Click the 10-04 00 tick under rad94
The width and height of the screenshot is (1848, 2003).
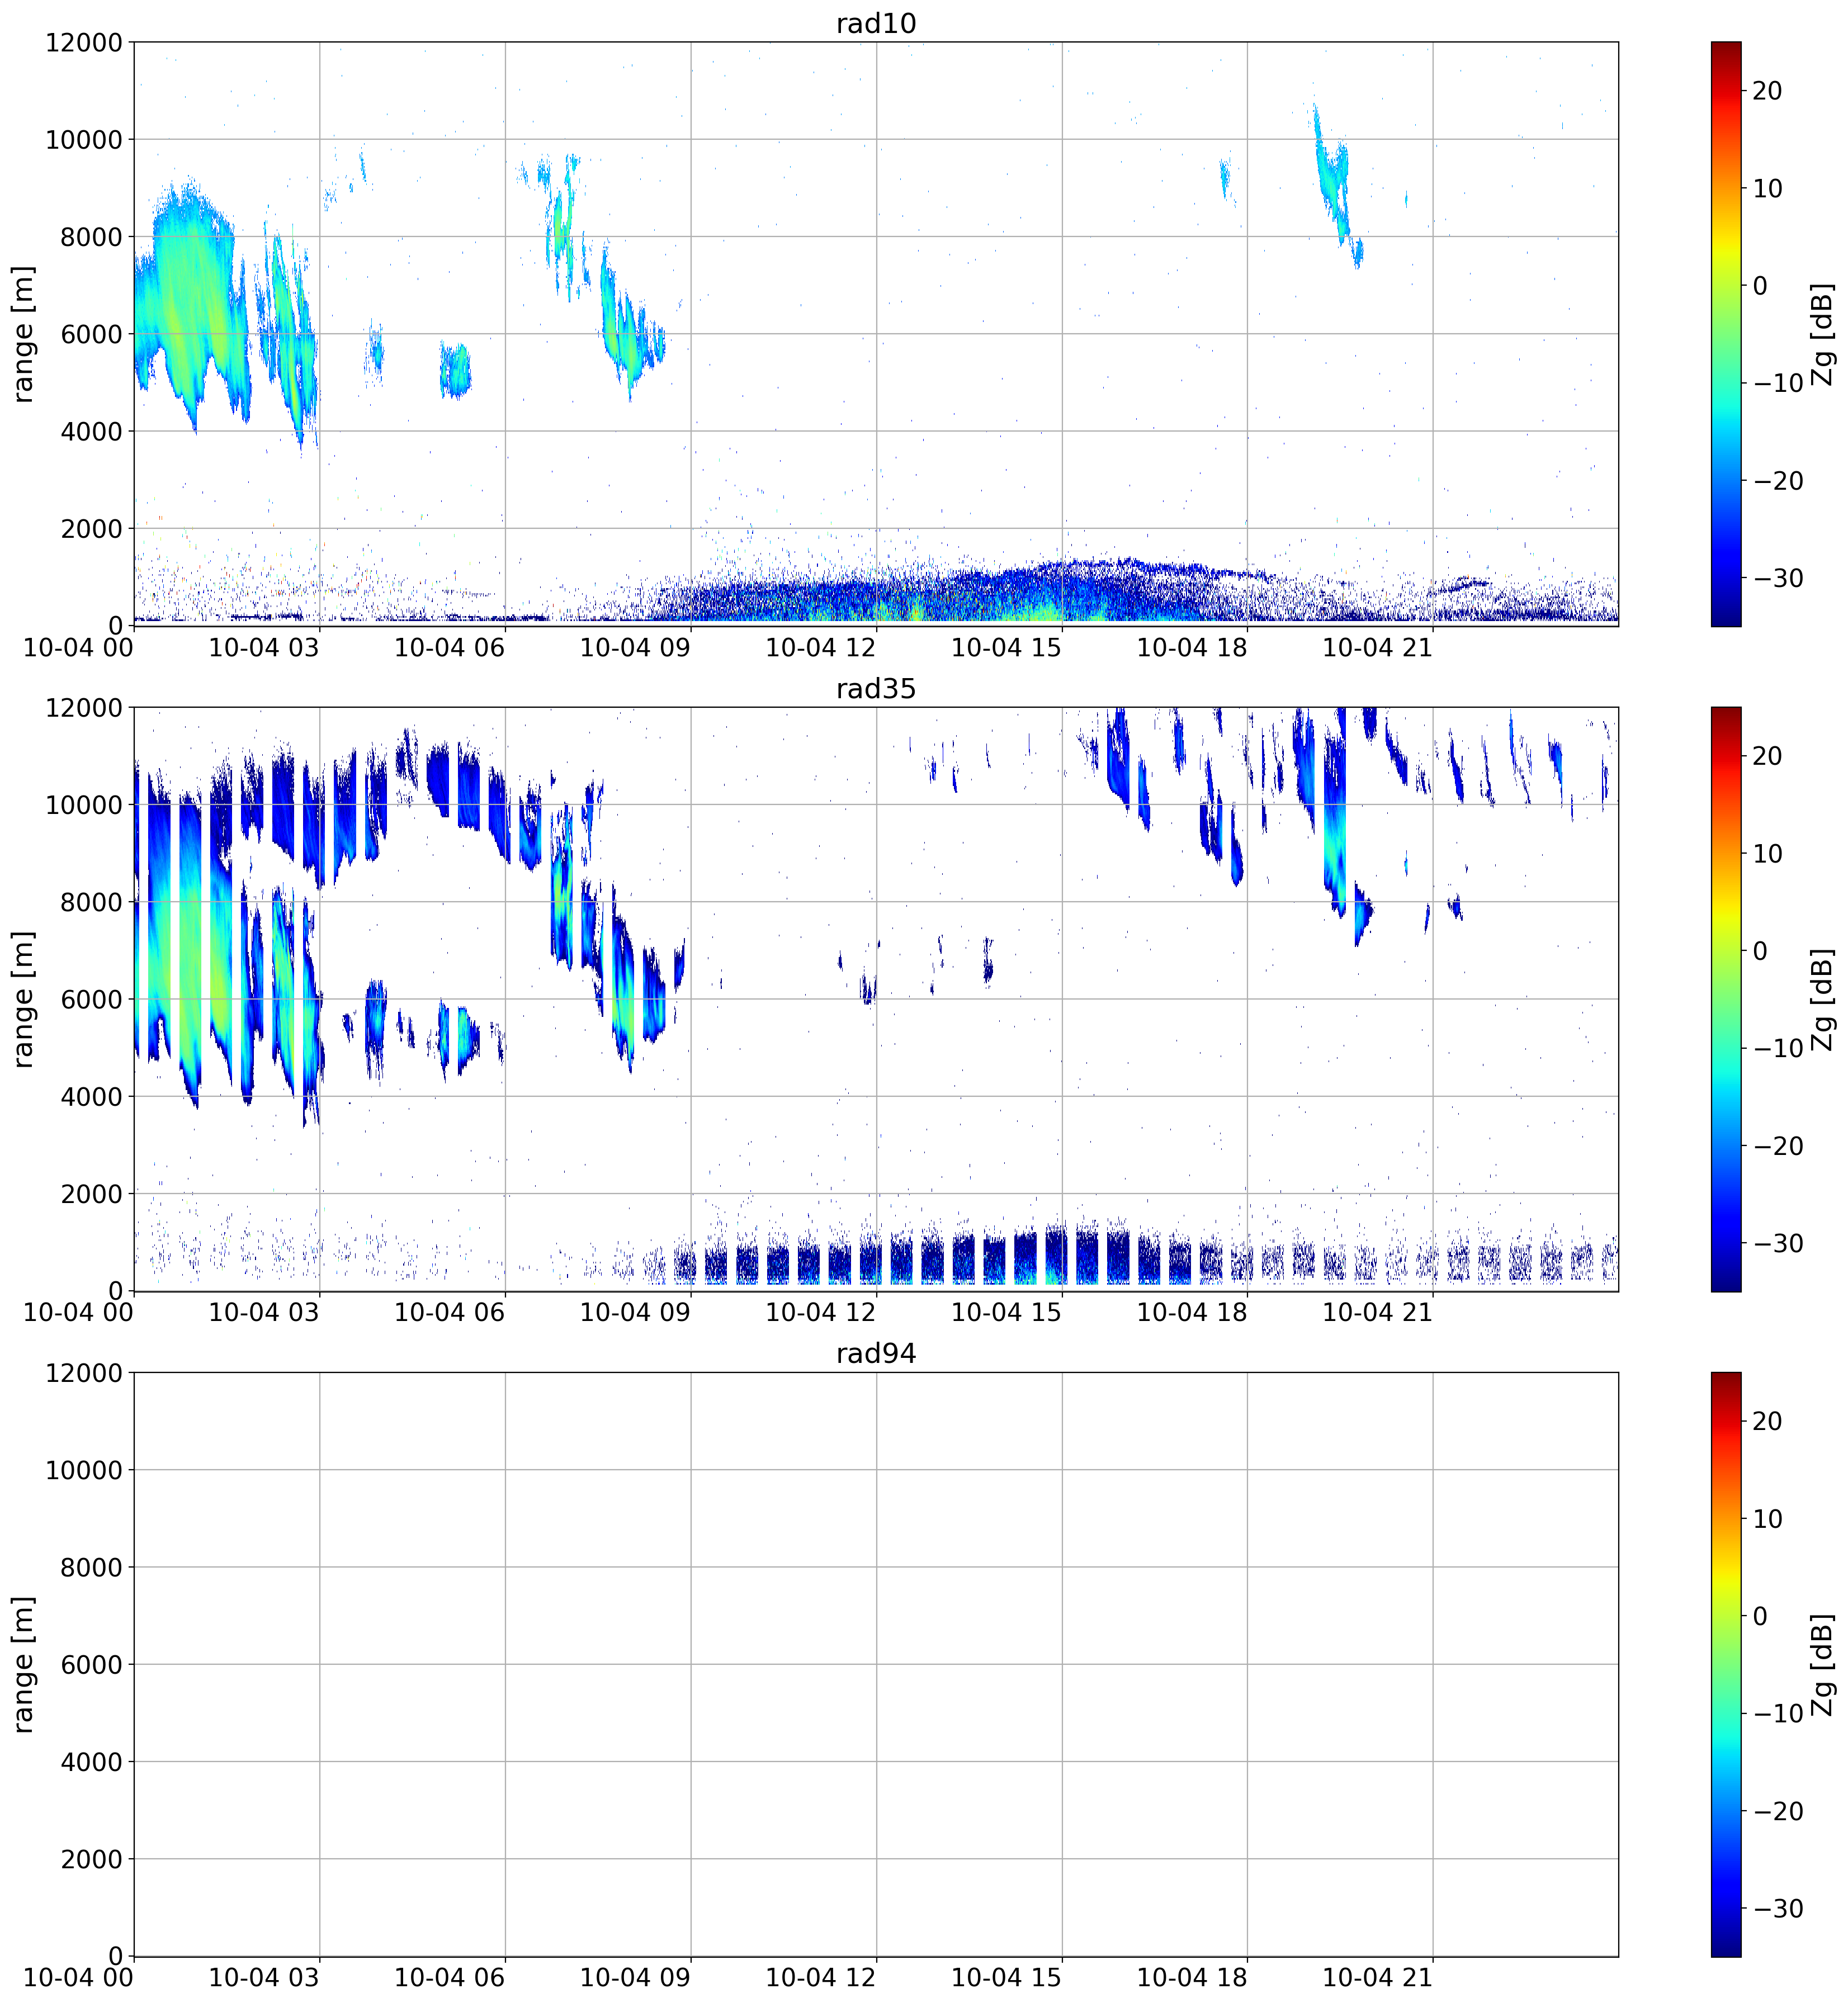click(x=78, y=1977)
